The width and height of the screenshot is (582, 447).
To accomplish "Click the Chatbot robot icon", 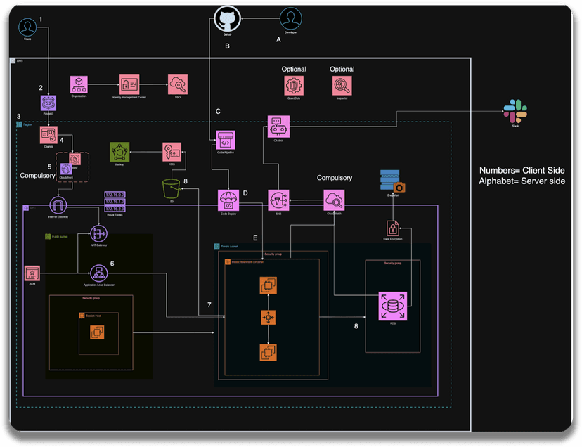I will pos(279,127).
